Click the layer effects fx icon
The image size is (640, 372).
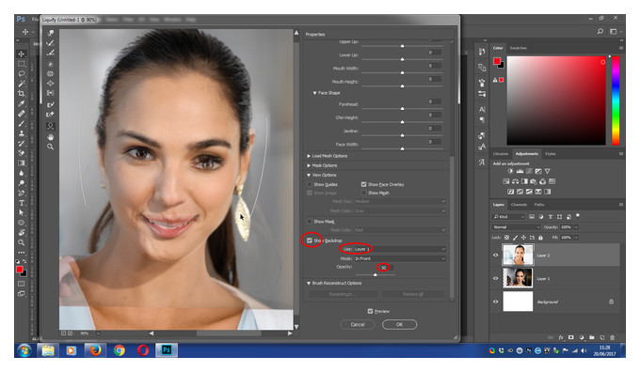561,337
